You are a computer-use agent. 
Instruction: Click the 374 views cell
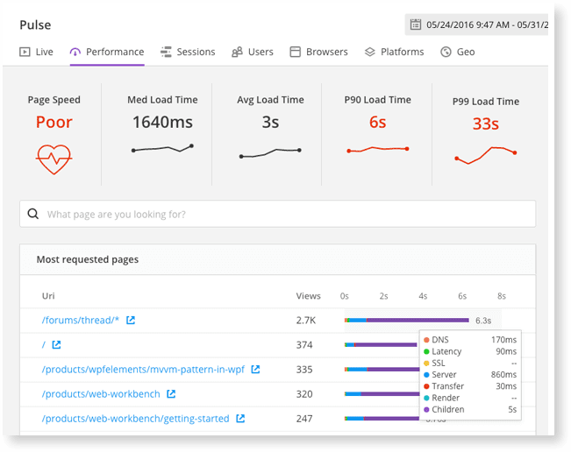(x=304, y=345)
